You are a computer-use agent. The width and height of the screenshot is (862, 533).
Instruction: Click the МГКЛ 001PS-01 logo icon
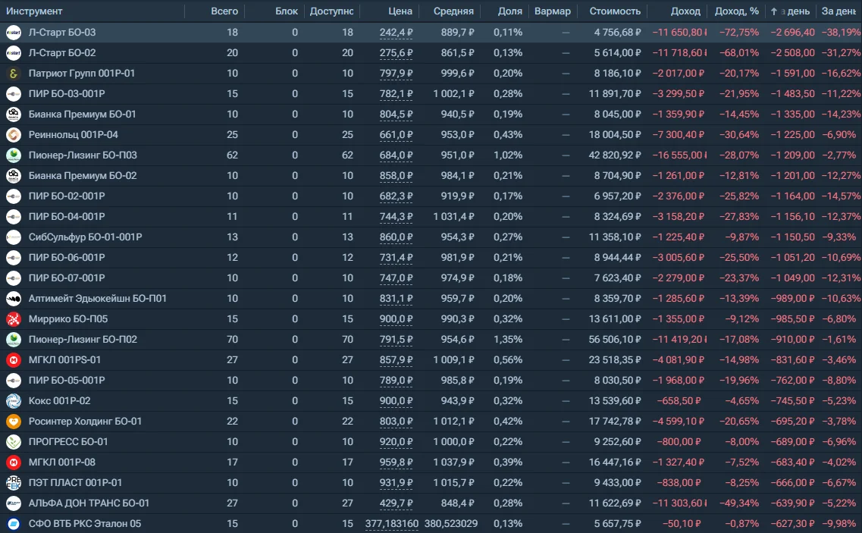(13, 360)
